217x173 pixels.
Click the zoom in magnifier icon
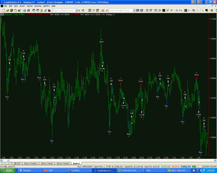click(x=194, y=10)
